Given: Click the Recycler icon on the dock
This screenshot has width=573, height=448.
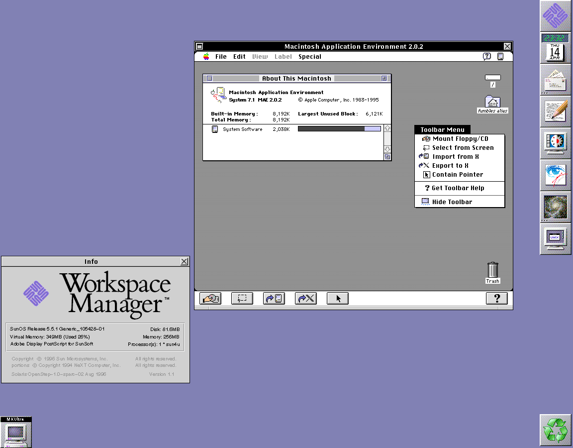Looking at the screenshot, I should [556, 430].
